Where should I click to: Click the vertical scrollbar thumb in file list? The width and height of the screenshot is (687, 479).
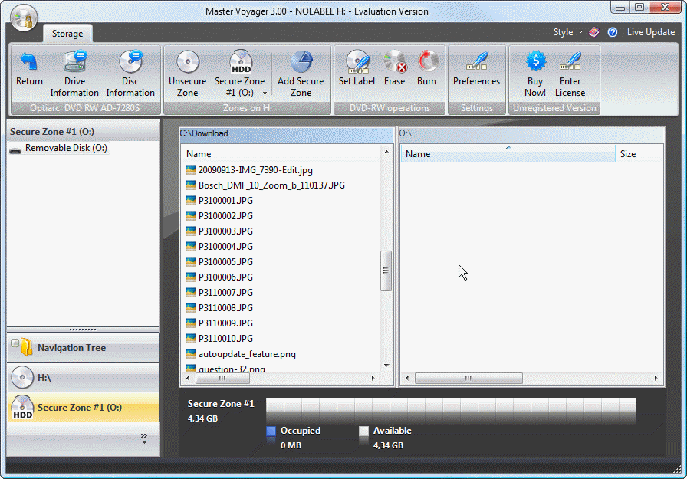click(386, 271)
